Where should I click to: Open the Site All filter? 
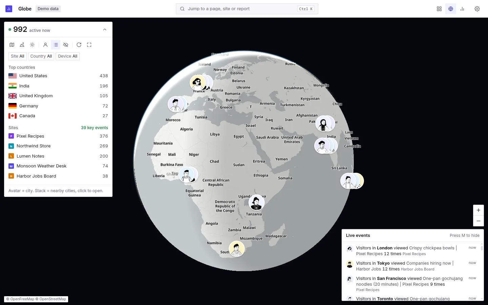click(x=18, y=56)
